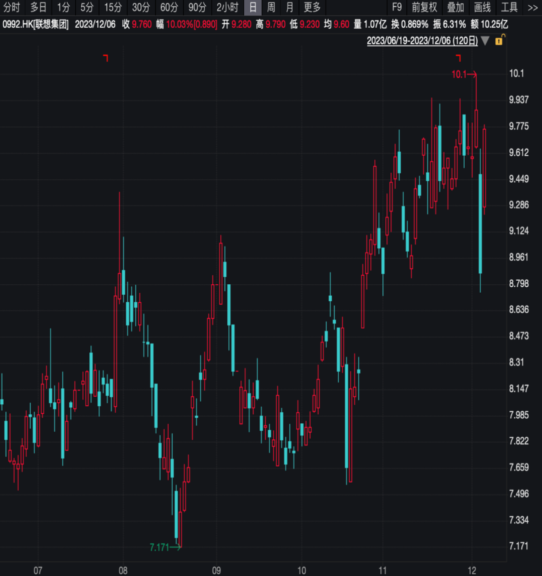Open the 前复权 price adjustment option
542x576 pixels.
click(425, 8)
